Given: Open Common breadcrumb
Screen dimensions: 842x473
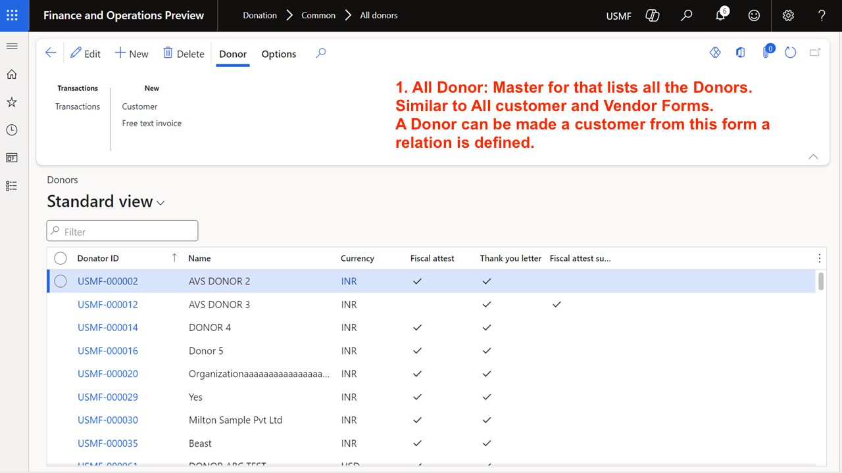Looking at the screenshot, I should pyautogui.click(x=318, y=15).
